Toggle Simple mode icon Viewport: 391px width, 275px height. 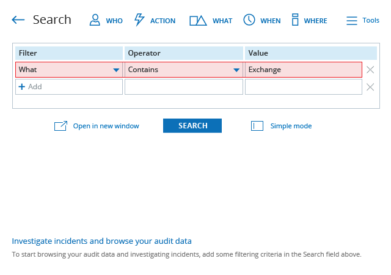pos(257,126)
